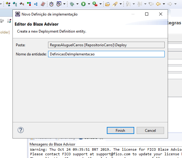The image size is (182, 158).
Task: Click the open folder toolbar icon
Action: click(107, 4)
